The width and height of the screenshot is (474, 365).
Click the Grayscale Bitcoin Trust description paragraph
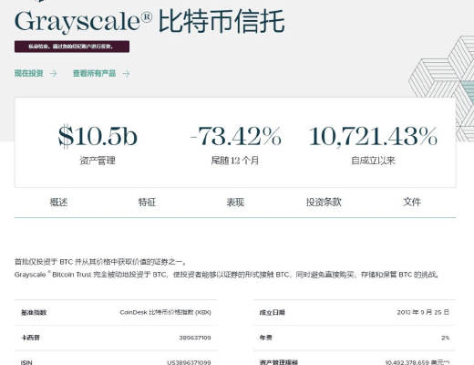click(227, 275)
